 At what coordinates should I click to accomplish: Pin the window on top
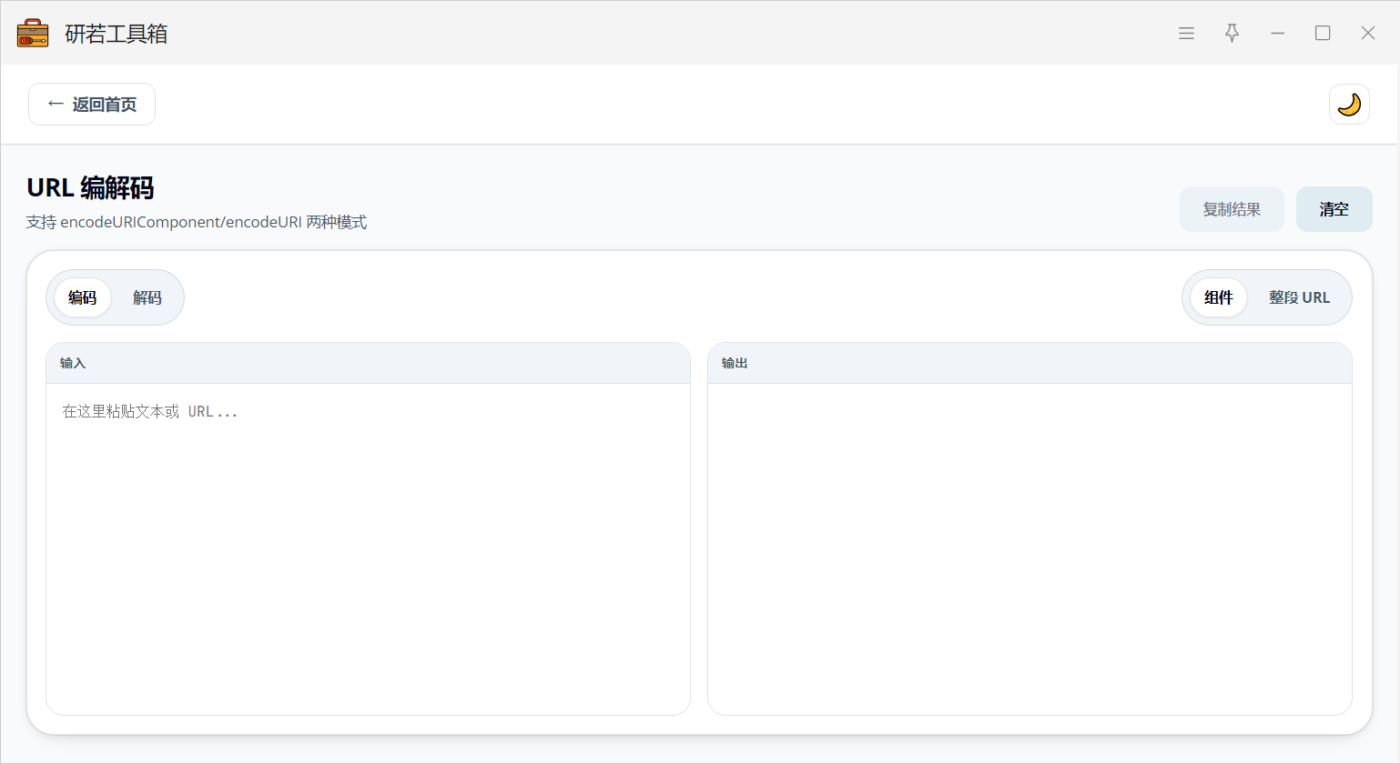(1232, 34)
